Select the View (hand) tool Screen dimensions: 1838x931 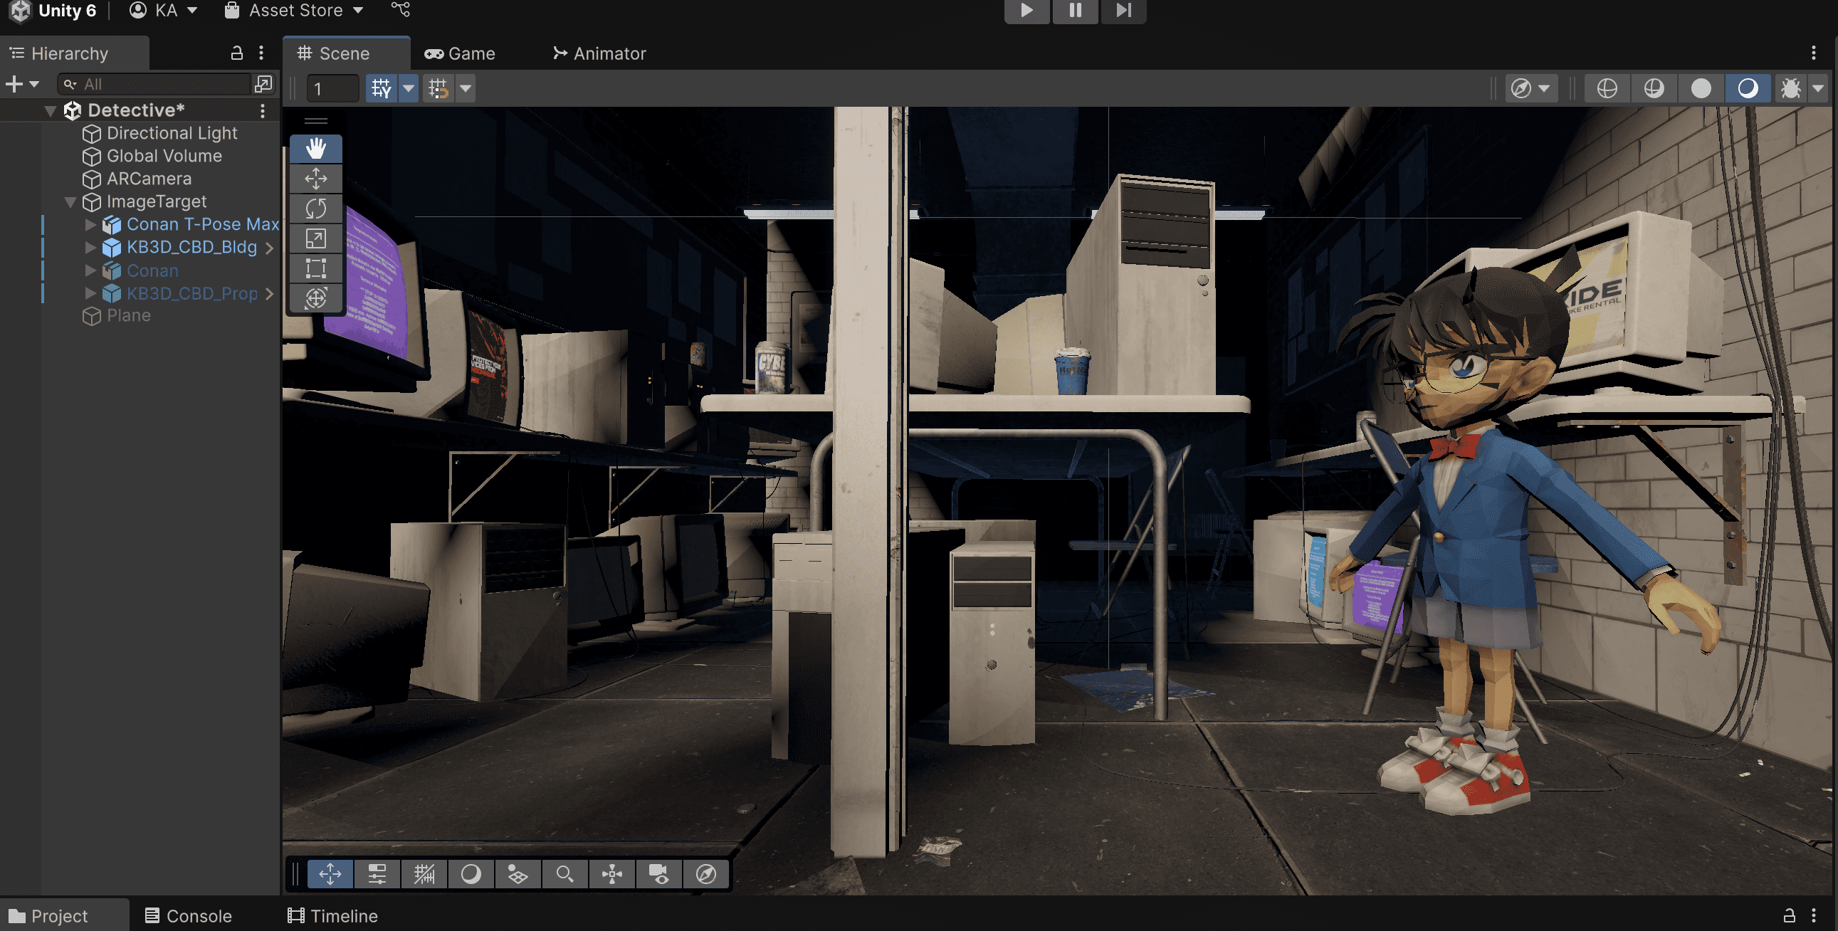click(x=315, y=148)
